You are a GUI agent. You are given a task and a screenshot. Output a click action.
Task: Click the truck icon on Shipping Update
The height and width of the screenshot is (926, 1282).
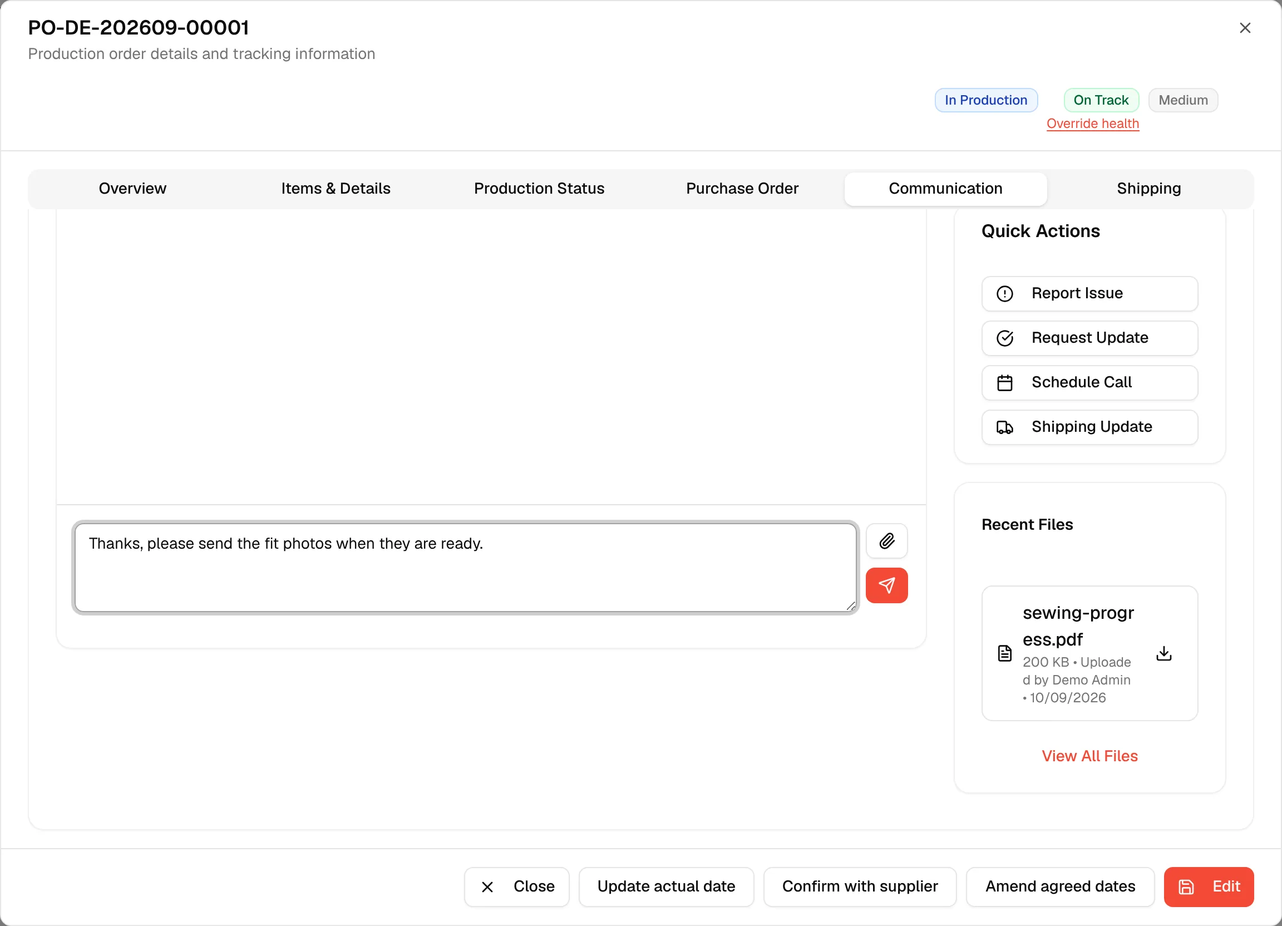[1004, 427]
